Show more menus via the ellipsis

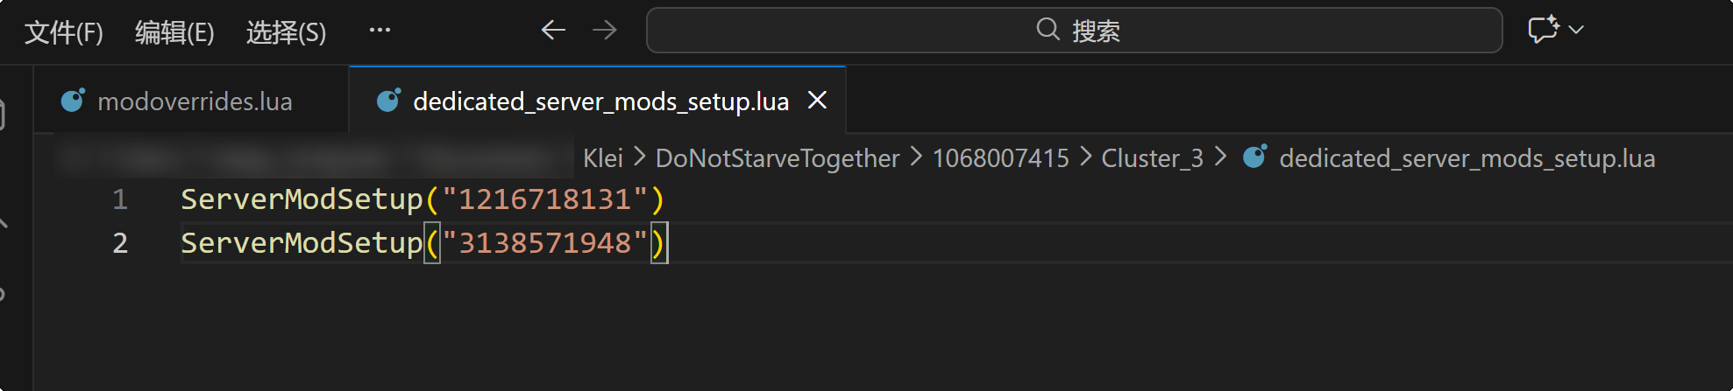380,31
